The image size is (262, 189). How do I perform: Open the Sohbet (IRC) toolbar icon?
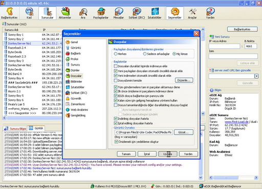137,13
